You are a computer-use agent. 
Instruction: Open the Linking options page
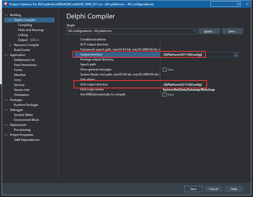(x=23, y=35)
